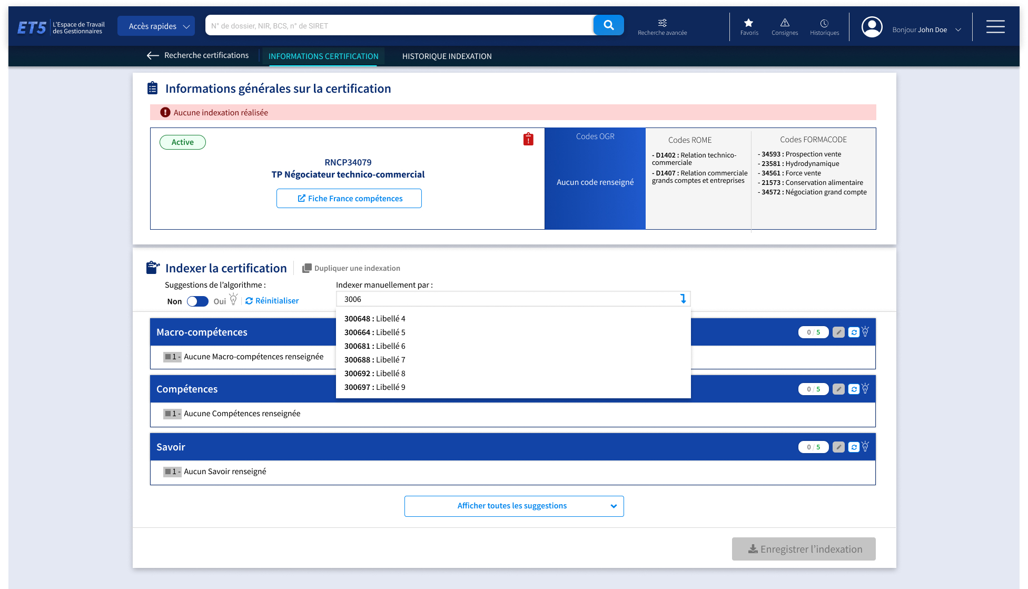Open Historiques clock icon

(x=824, y=26)
